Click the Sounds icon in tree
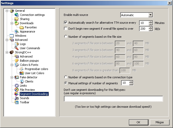Image resolution: width=173 pixels, height=128 pixels. coord(17,98)
